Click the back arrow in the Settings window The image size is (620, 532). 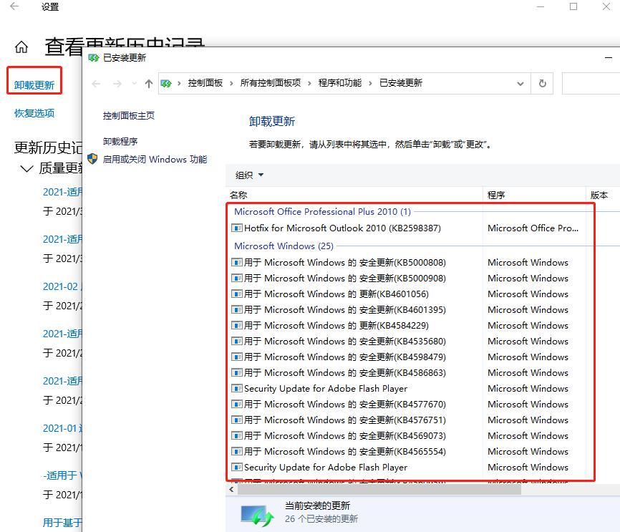coord(14,7)
